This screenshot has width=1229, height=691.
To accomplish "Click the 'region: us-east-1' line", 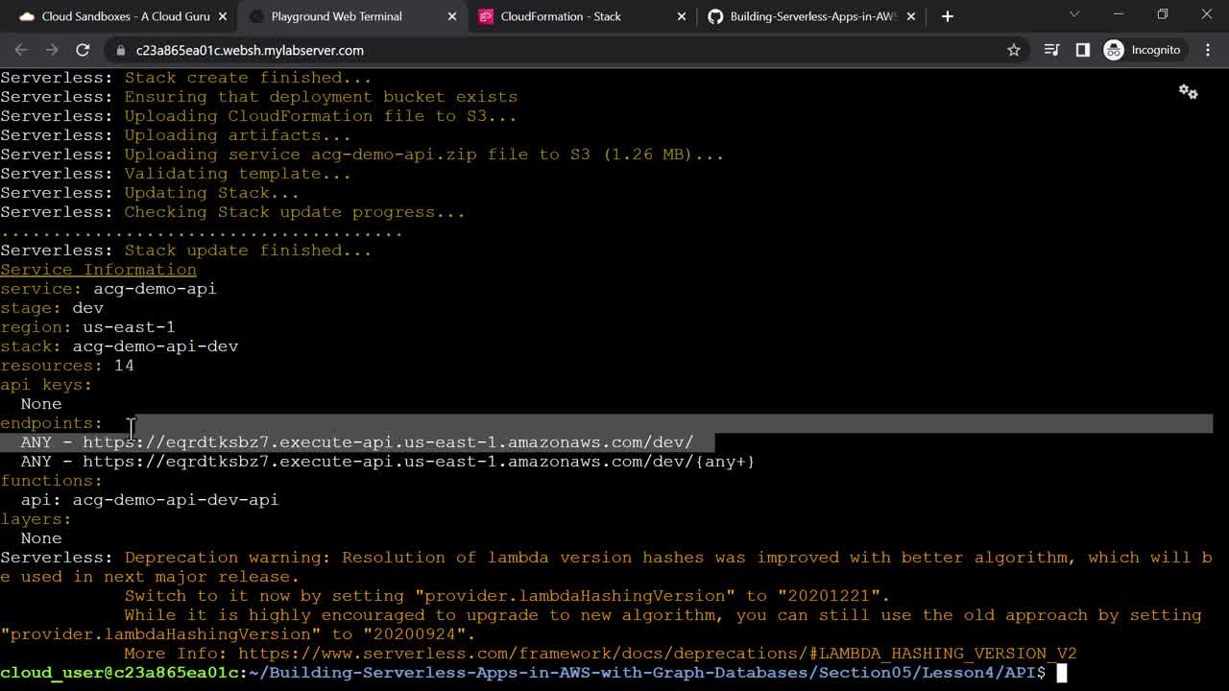I will click(x=87, y=327).
